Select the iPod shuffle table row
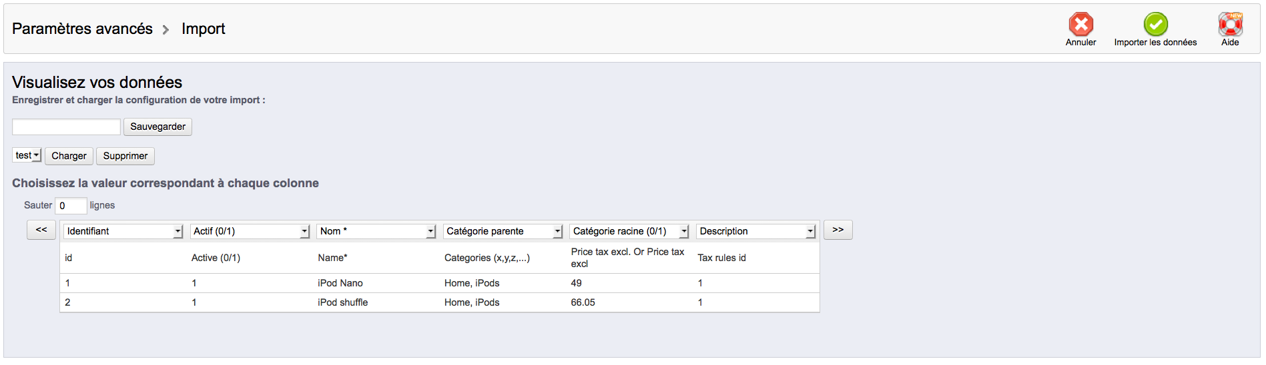Image resolution: width=1266 pixels, height=365 pixels. pyautogui.click(x=343, y=302)
